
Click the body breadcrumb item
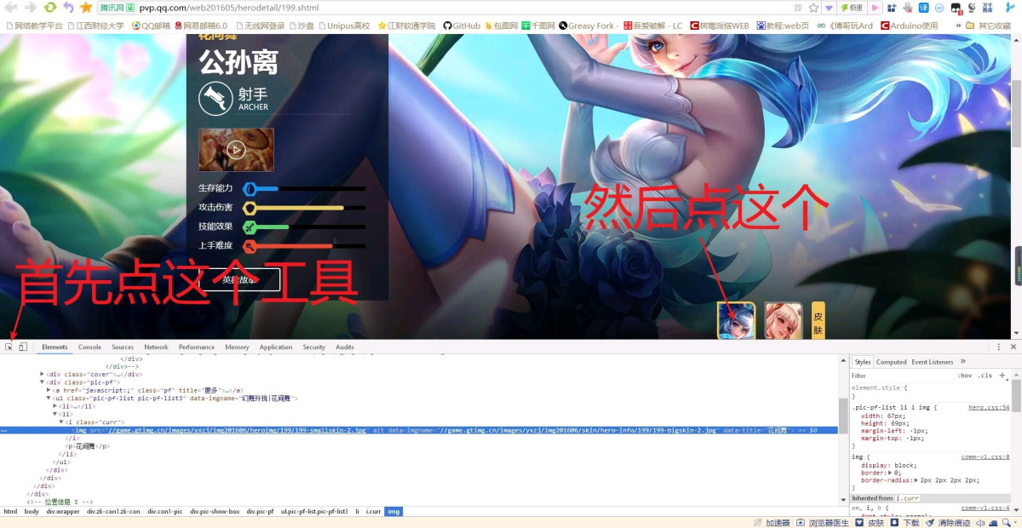(x=32, y=512)
